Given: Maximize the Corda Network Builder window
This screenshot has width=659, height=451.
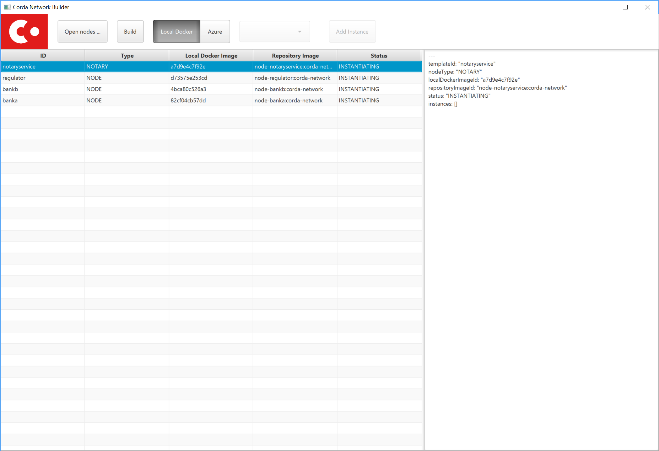Looking at the screenshot, I should [x=625, y=7].
